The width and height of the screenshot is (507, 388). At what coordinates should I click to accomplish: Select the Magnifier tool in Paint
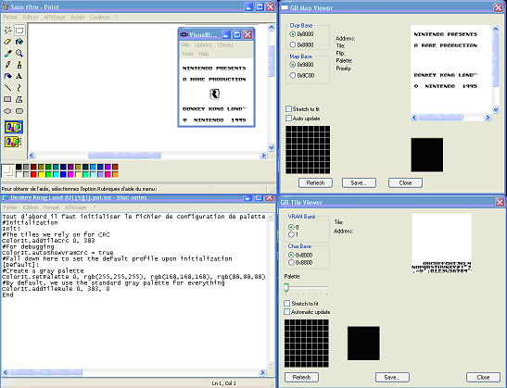(x=19, y=54)
